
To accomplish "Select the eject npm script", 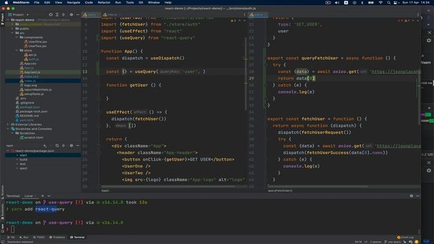I will click(23, 168).
